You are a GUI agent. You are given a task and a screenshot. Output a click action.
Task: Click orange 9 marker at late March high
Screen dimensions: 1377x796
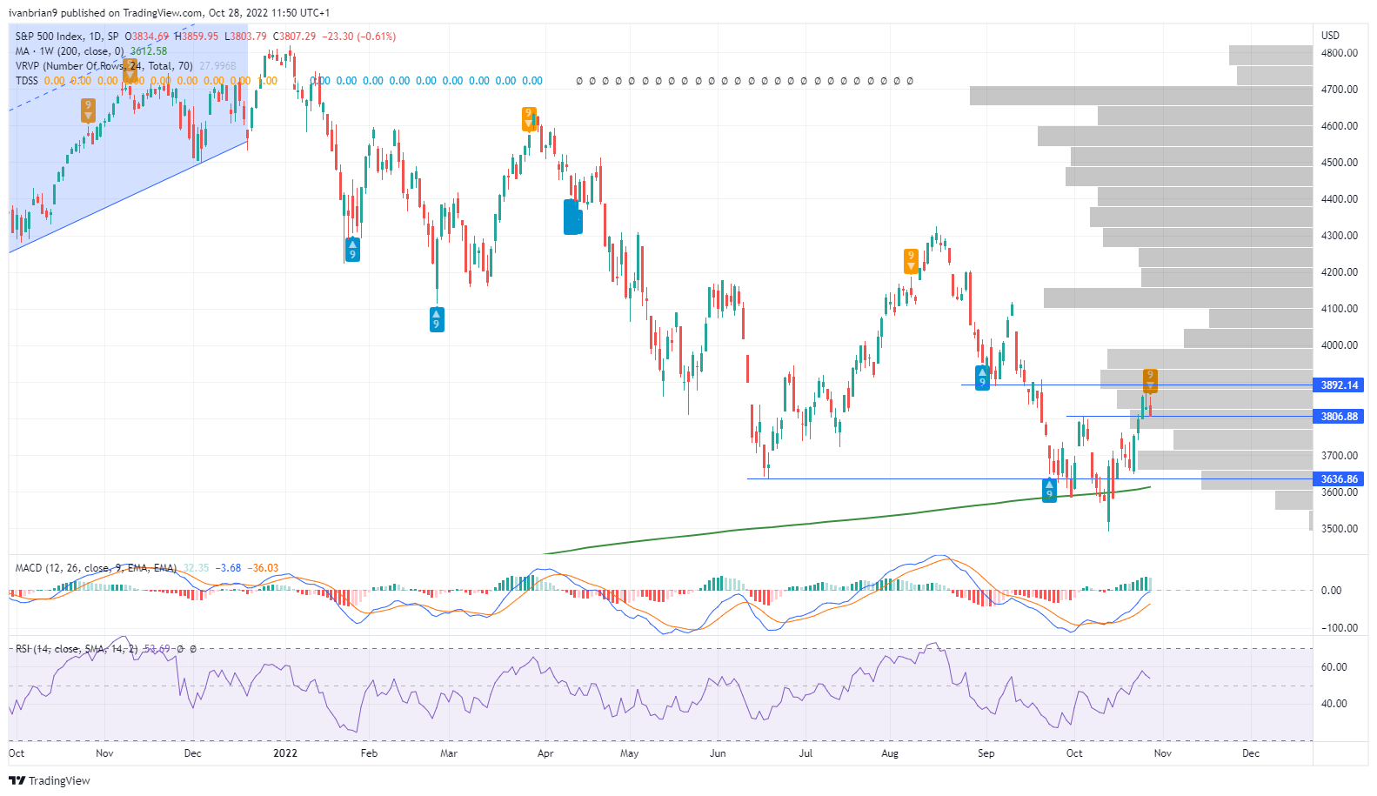[528, 118]
